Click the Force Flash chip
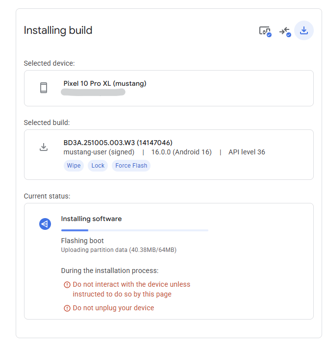This screenshot has width=327, height=347. pos(131,166)
